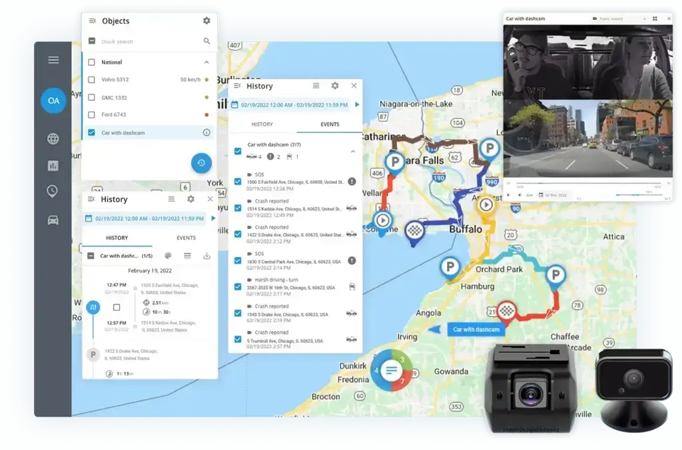Collapse Car with dashcam events list
Image resolution: width=682 pixels, height=450 pixels.
pos(352,151)
